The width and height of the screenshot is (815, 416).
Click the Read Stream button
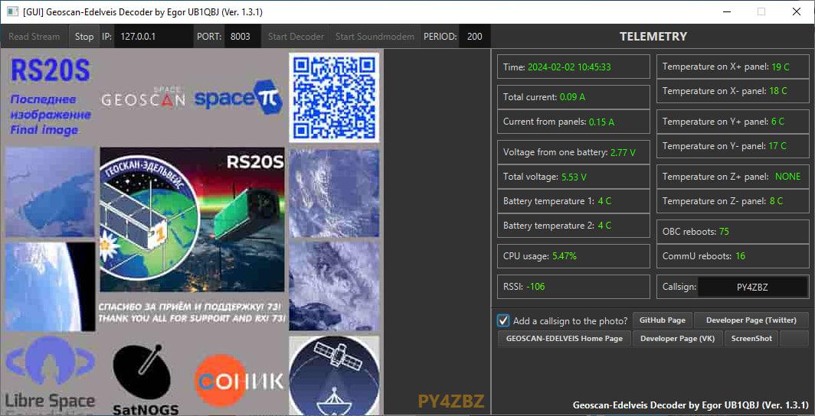34,36
